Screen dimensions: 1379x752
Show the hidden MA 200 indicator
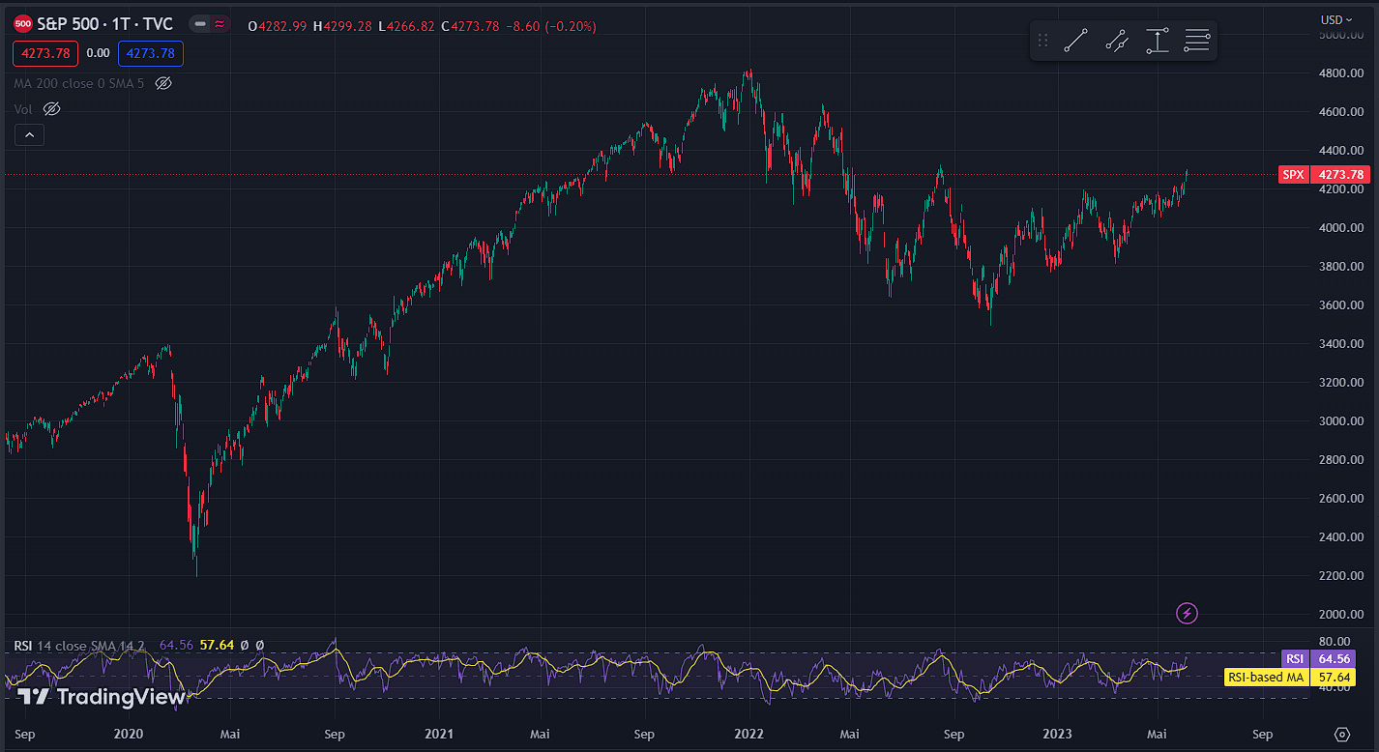[163, 83]
